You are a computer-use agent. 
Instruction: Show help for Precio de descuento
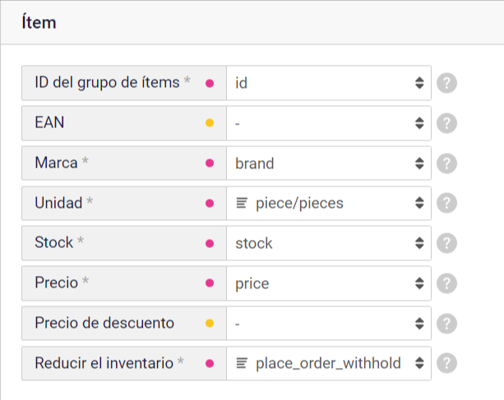tap(446, 323)
